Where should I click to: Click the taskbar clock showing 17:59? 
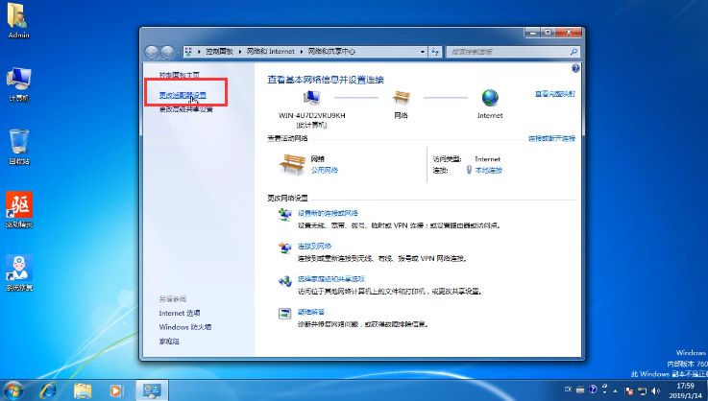[685, 390]
